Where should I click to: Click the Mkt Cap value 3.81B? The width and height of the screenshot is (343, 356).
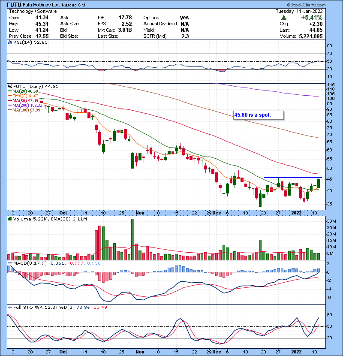pyautogui.click(x=125, y=30)
